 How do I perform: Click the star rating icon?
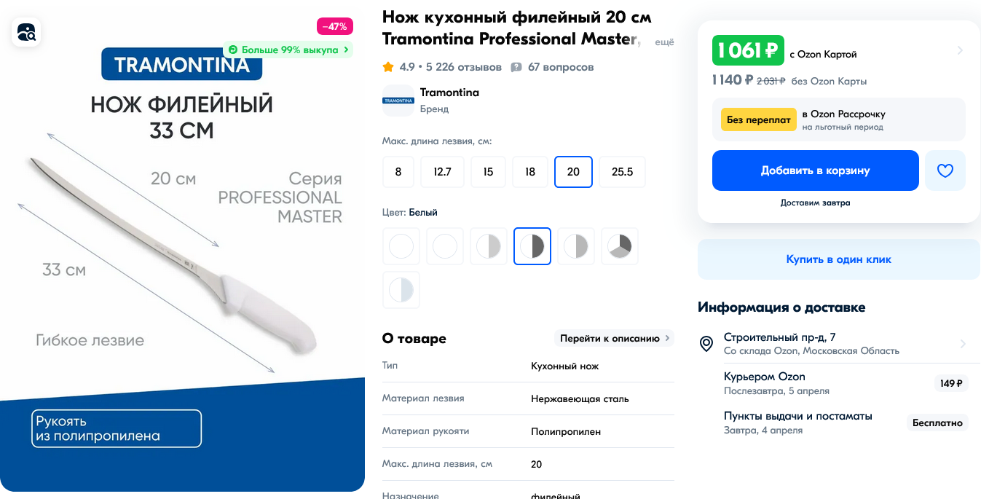point(388,67)
